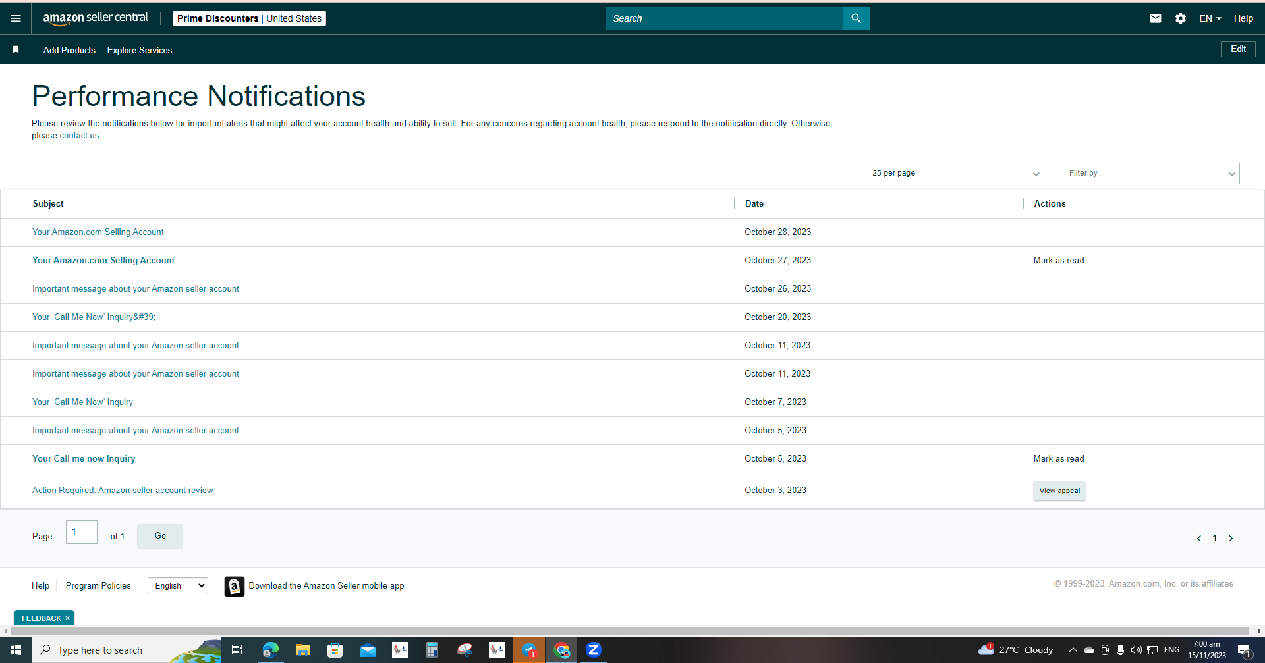
Task: Open Microsoft Store from the taskbar
Action: click(335, 650)
